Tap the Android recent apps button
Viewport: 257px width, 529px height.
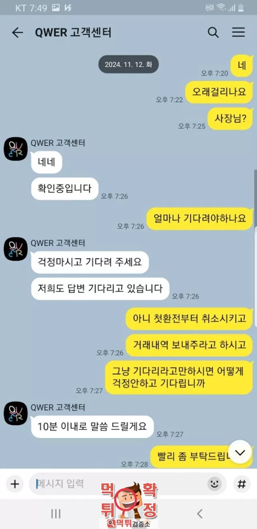tap(56, 513)
